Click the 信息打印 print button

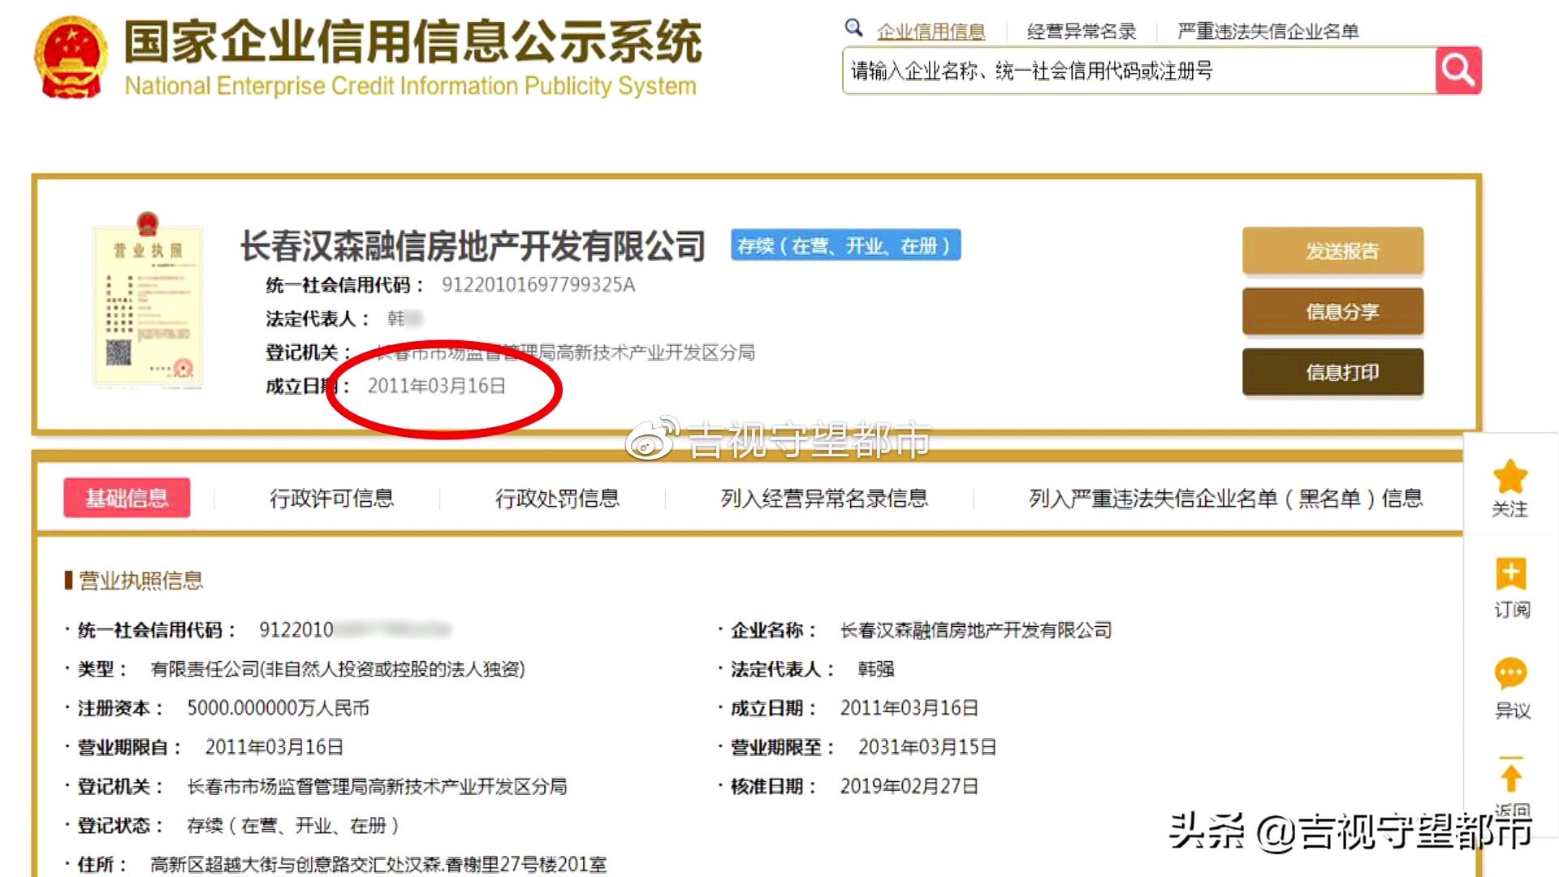coord(1332,372)
